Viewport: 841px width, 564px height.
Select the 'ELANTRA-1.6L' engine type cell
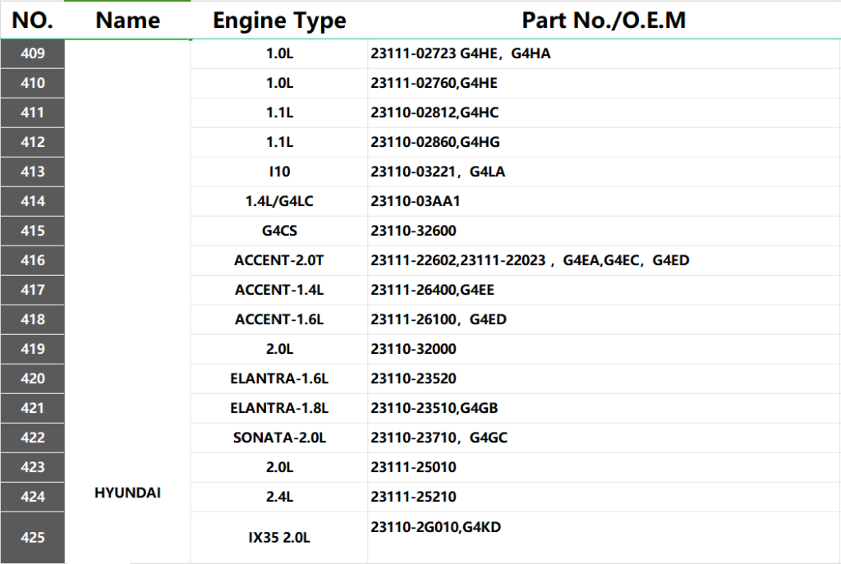tap(279, 378)
